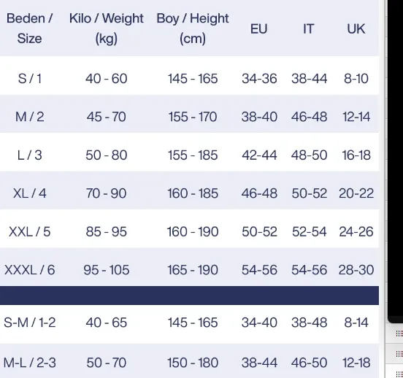Image resolution: width=403 pixels, height=378 pixels.
Task: Click the middle grid drag-handle icon
Action: tap(399, 354)
